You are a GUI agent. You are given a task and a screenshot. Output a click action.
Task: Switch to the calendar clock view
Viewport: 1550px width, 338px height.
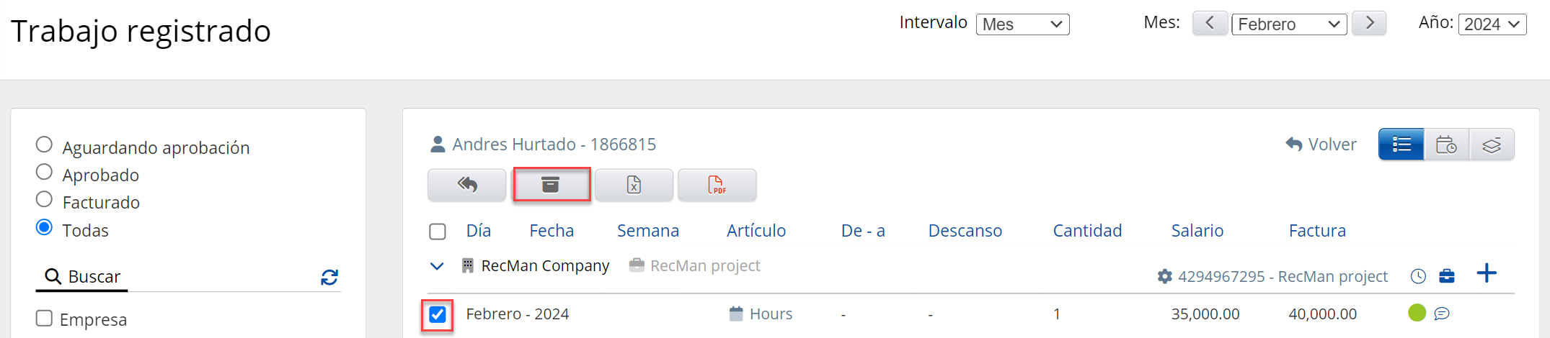point(1446,145)
